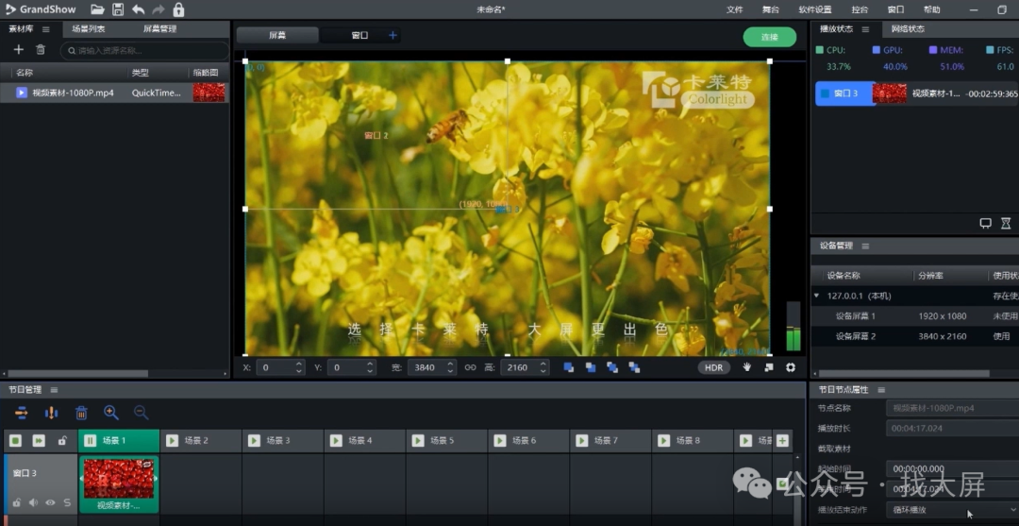Screen dimensions: 1019x526
Task: Add a new scene column
Action: 782,441
